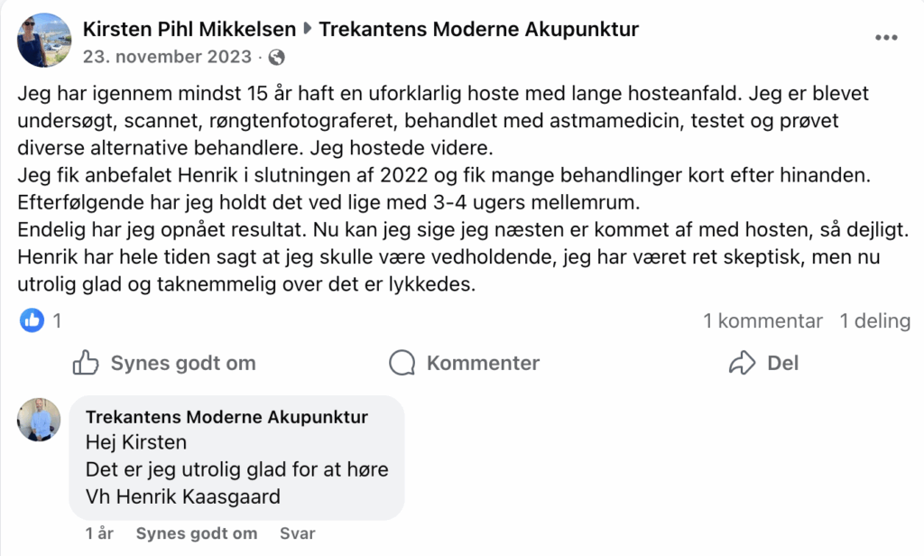Reply to the comment with Svar

click(298, 533)
